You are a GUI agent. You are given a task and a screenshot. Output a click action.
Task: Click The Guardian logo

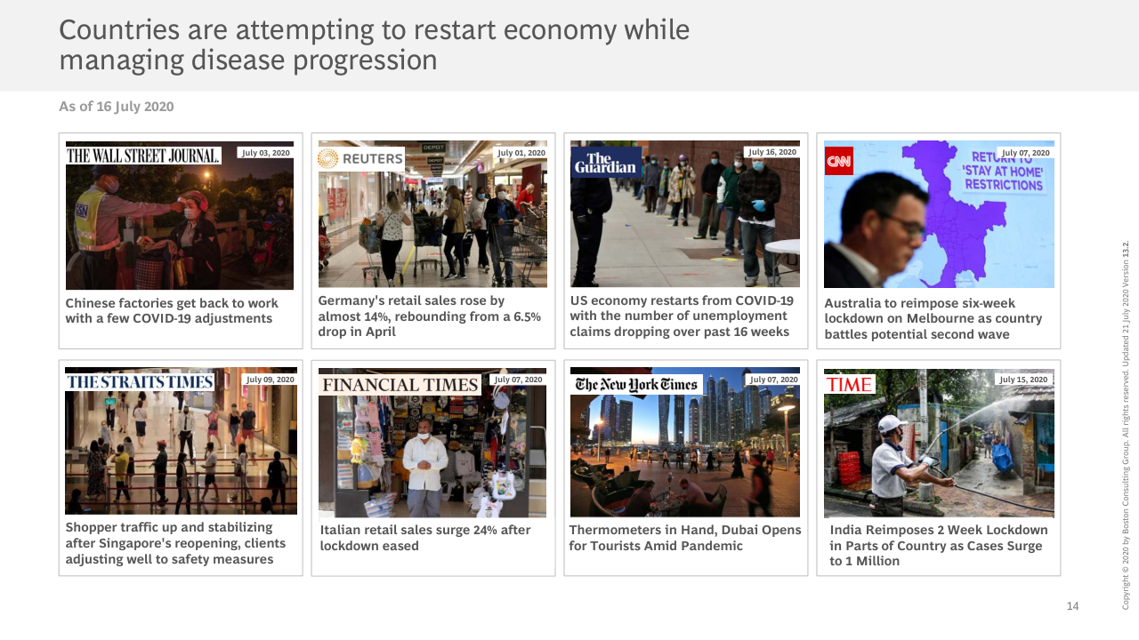click(606, 162)
